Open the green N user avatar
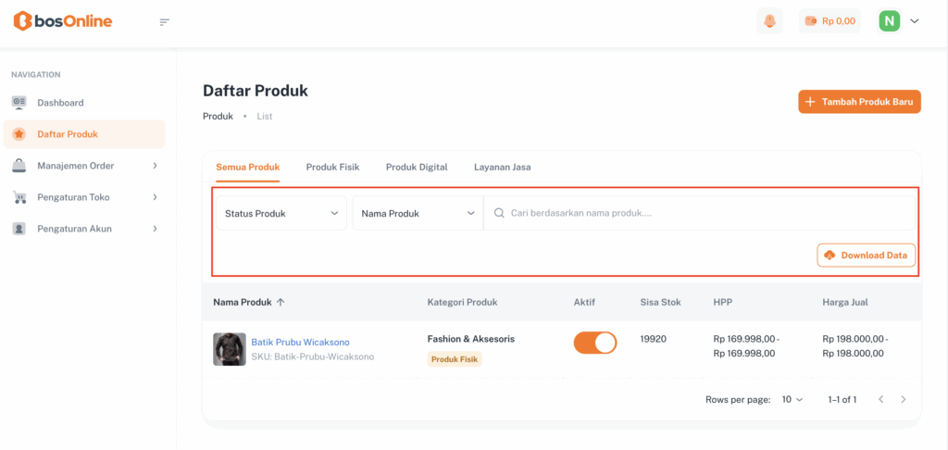This screenshot has width=948, height=450. coord(890,21)
